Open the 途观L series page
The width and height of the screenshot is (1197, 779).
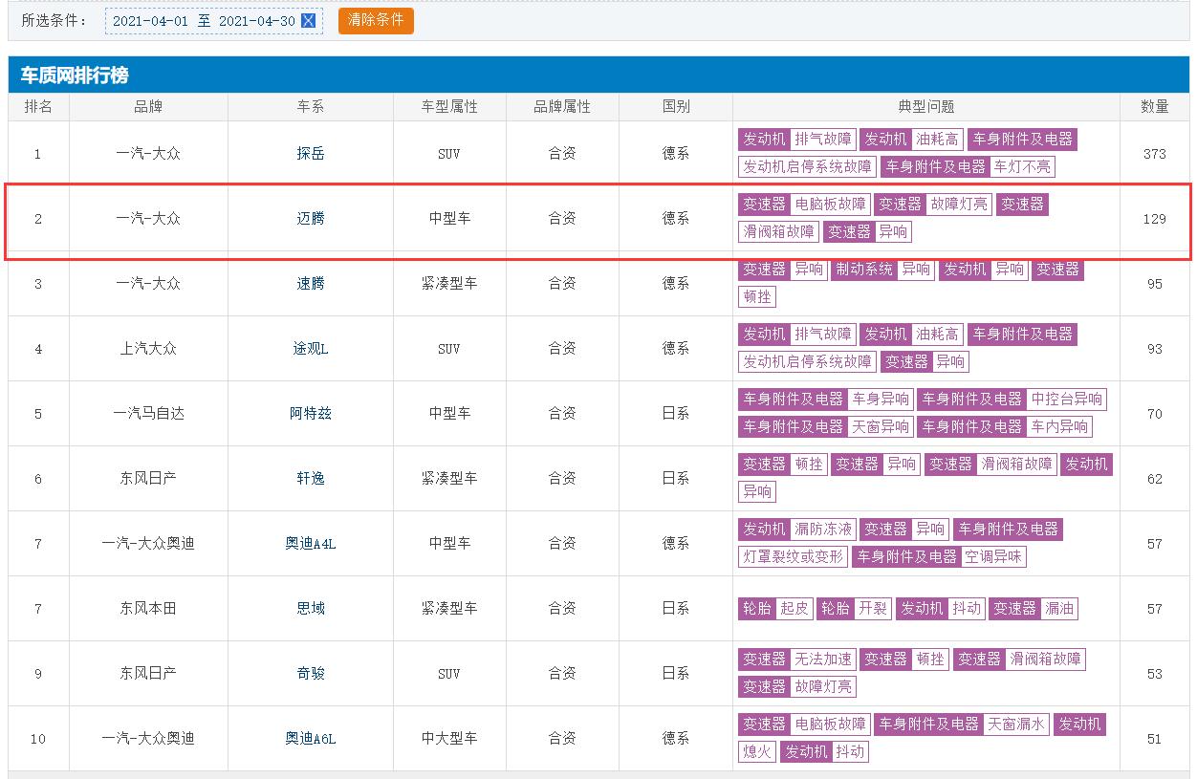[x=310, y=349]
